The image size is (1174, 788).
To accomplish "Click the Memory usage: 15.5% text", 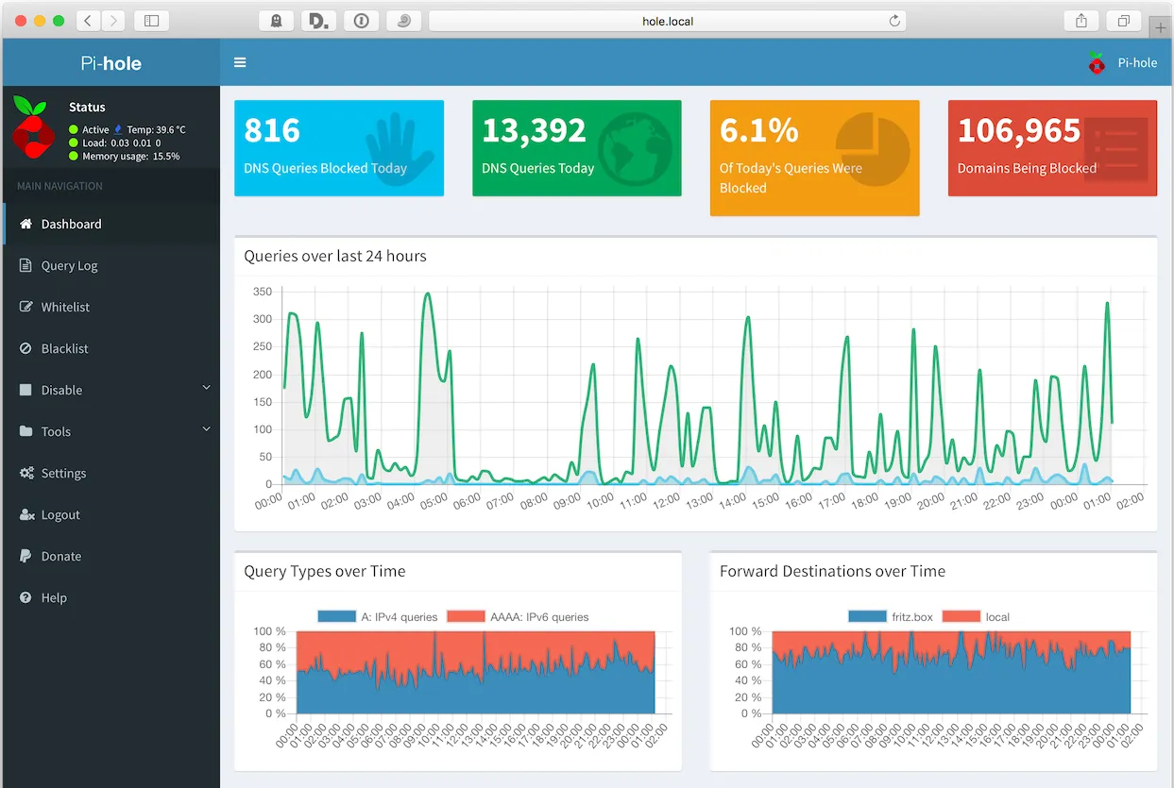I will pyautogui.click(x=130, y=156).
